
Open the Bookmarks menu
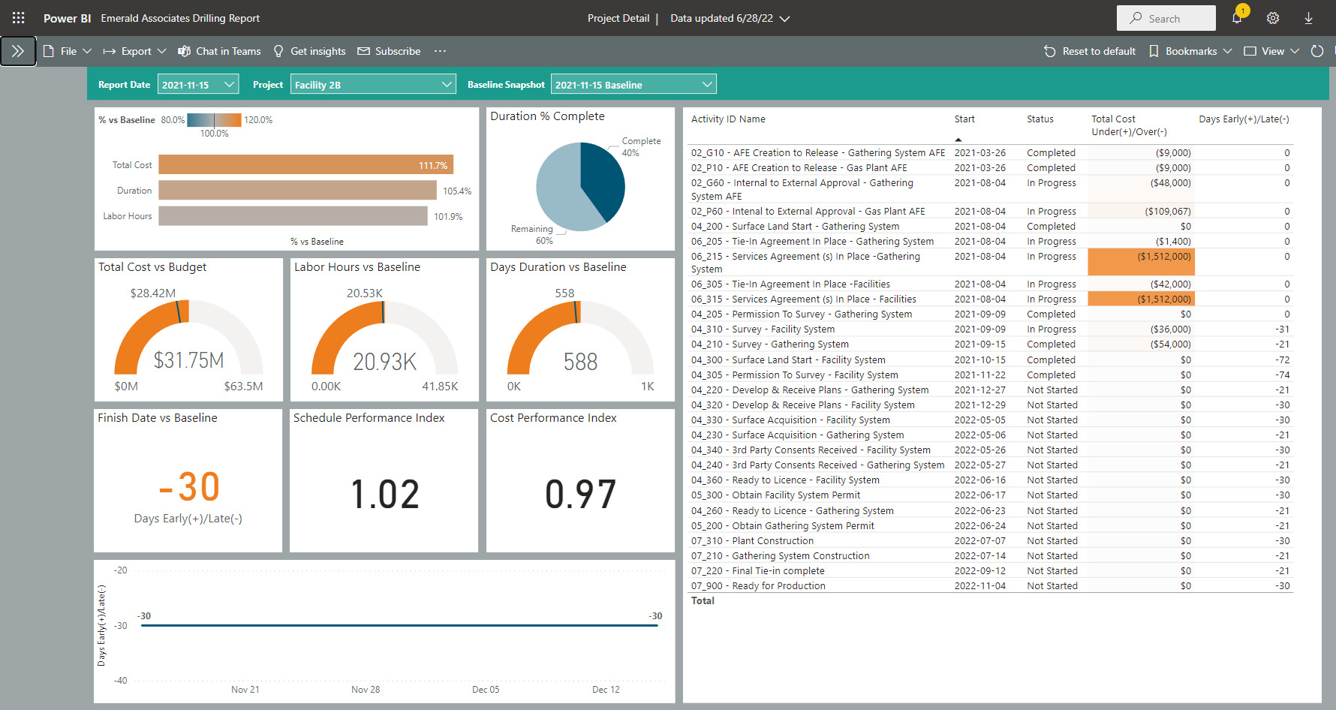tap(1190, 51)
